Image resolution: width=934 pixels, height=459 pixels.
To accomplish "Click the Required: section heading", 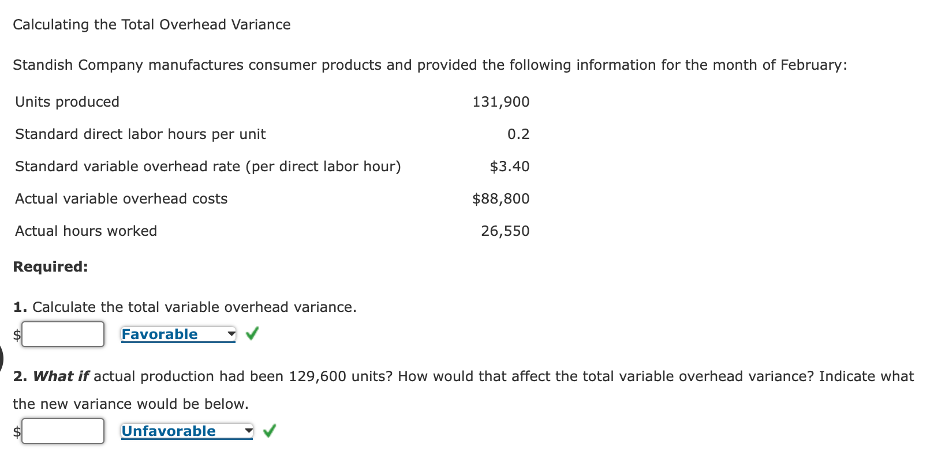I will (50, 266).
